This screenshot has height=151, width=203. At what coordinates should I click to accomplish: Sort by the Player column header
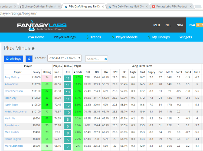tap(18, 72)
